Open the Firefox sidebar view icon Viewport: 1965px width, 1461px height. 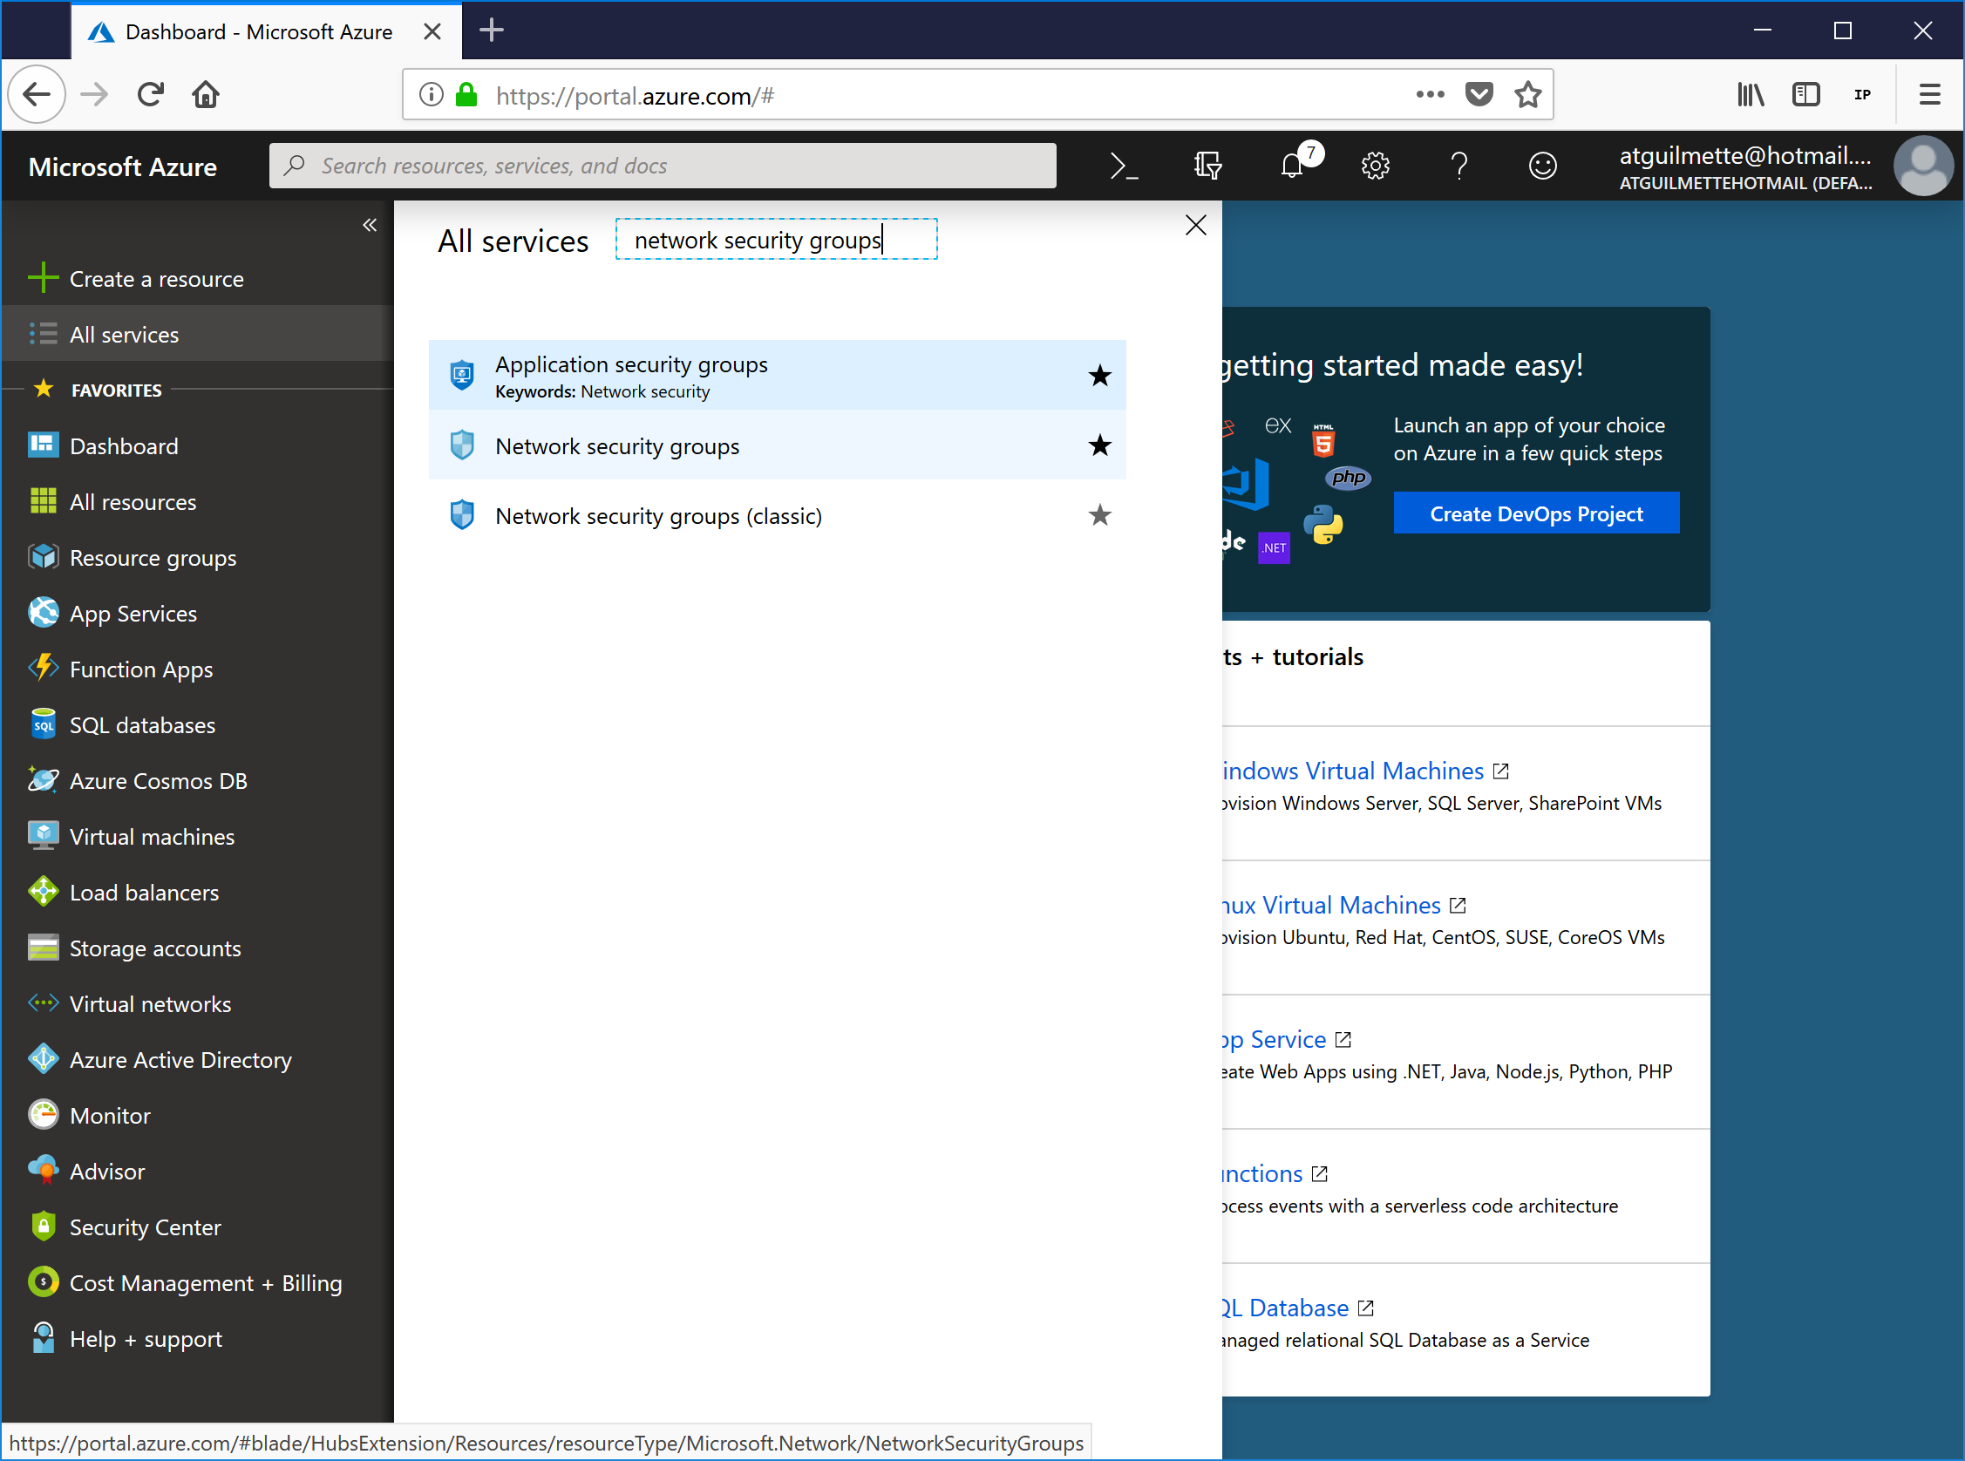(x=1805, y=95)
